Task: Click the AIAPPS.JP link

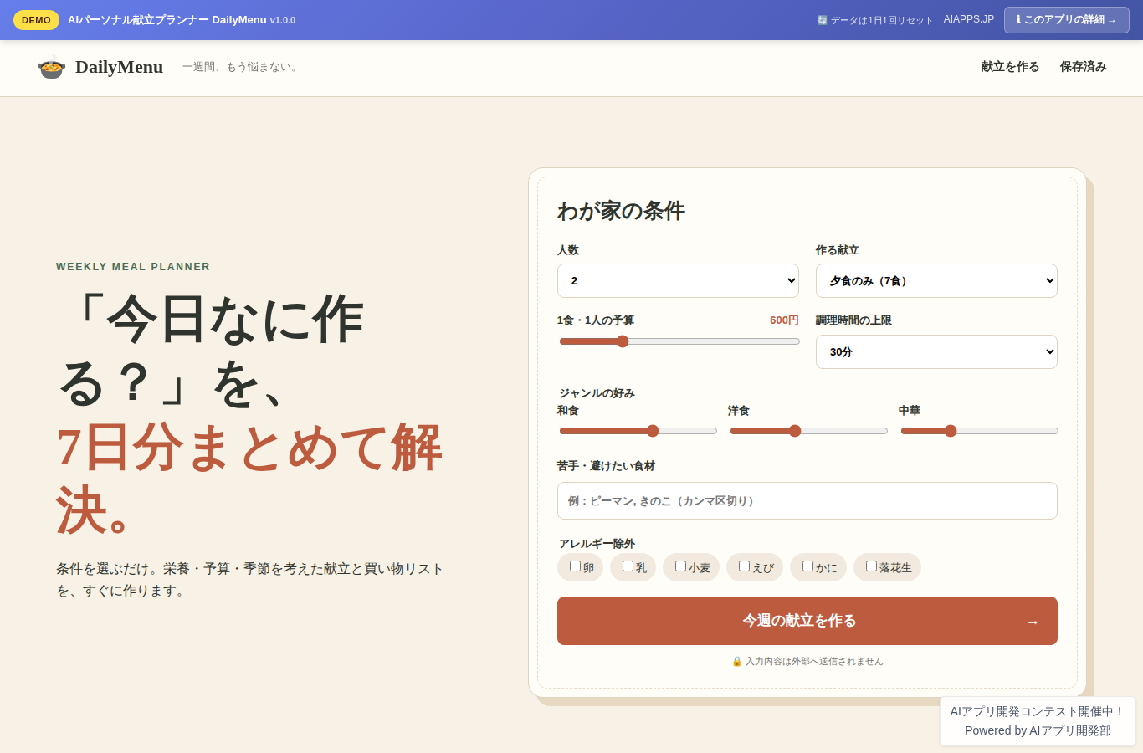Action: coord(968,19)
